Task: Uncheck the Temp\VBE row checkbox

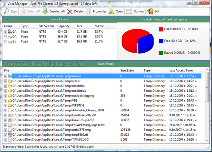Action: coord(5,101)
